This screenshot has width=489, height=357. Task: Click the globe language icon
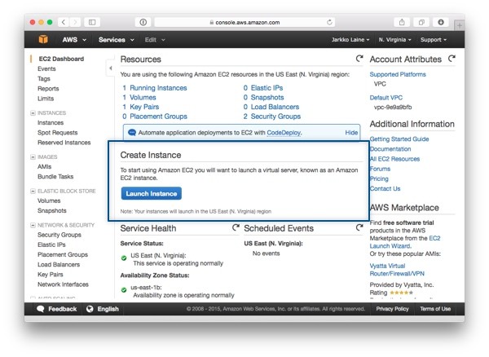90,309
